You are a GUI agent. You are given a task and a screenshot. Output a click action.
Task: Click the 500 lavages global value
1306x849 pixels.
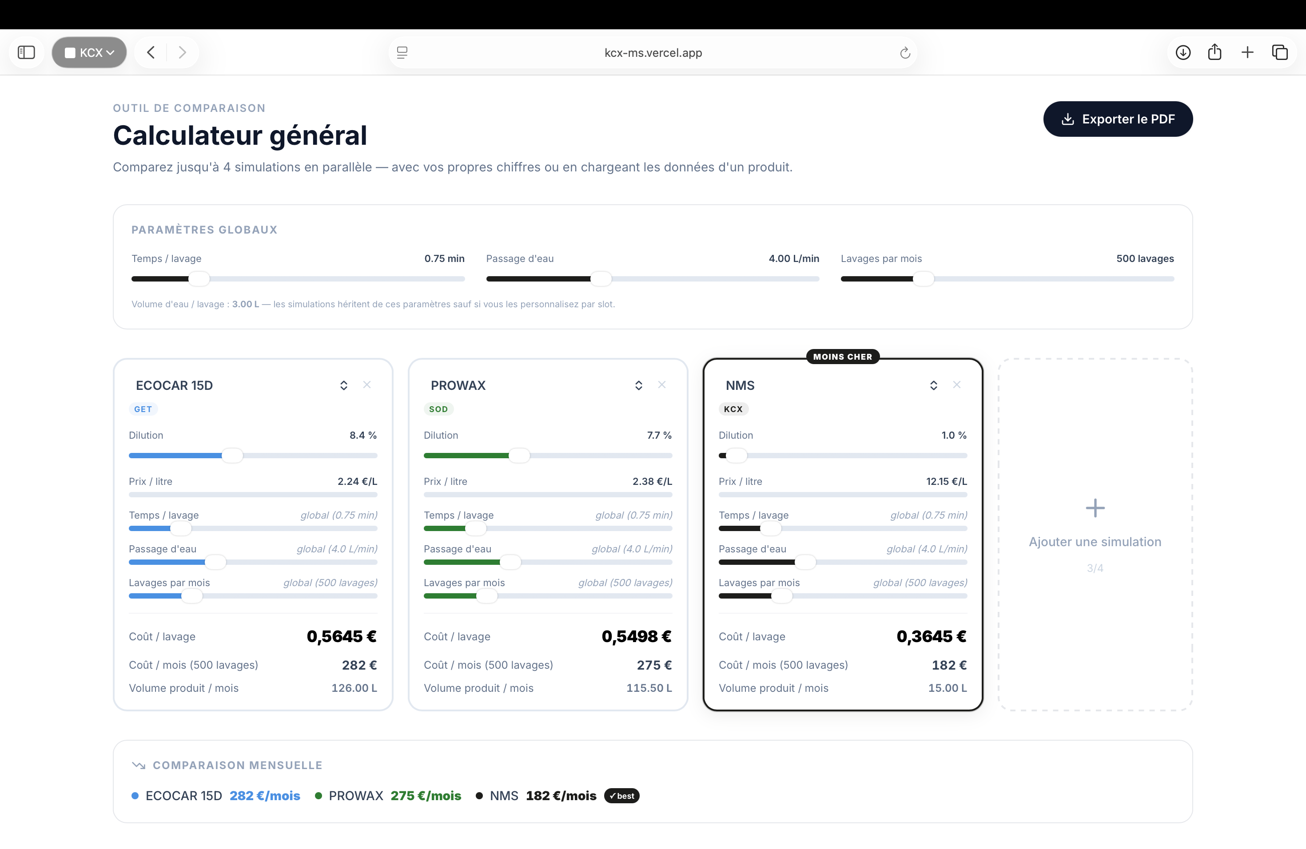1145,258
